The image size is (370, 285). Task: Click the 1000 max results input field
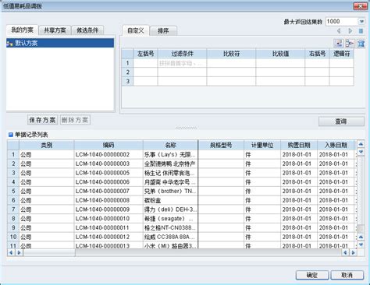(342, 22)
